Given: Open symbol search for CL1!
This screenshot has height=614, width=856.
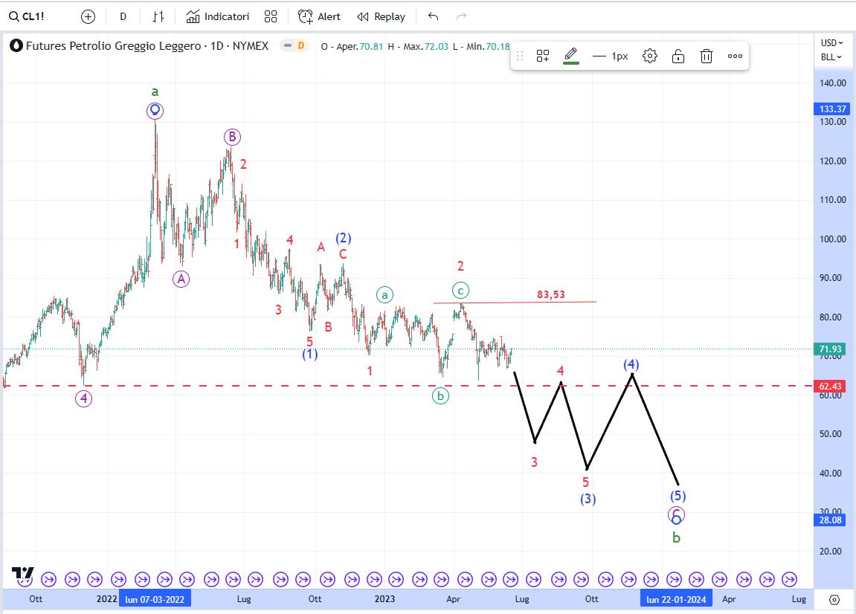Looking at the screenshot, I should coord(26,16).
